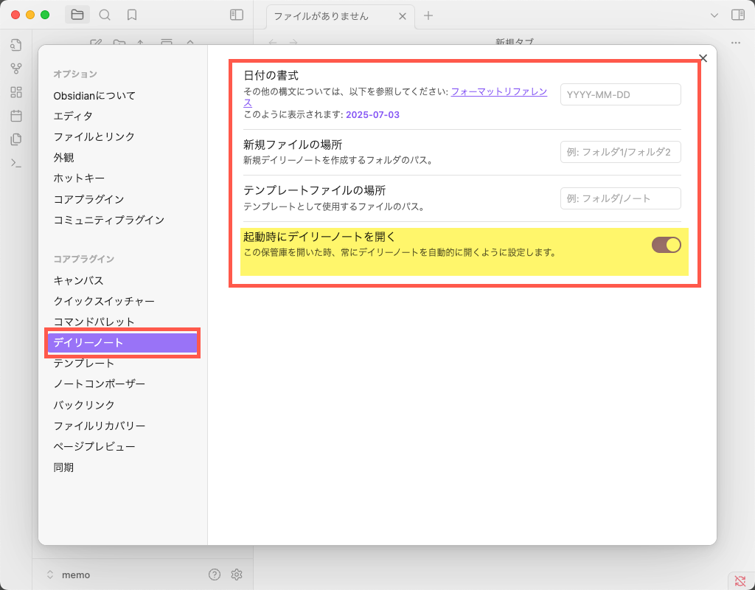Open help question mark icon
This screenshot has height=590, width=755.
coord(215,574)
